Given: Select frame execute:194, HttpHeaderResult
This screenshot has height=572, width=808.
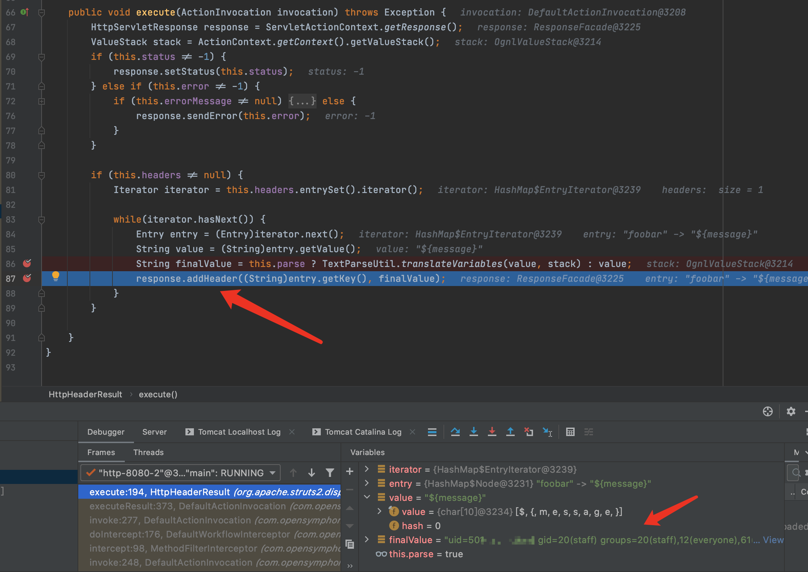Looking at the screenshot, I should (x=209, y=492).
